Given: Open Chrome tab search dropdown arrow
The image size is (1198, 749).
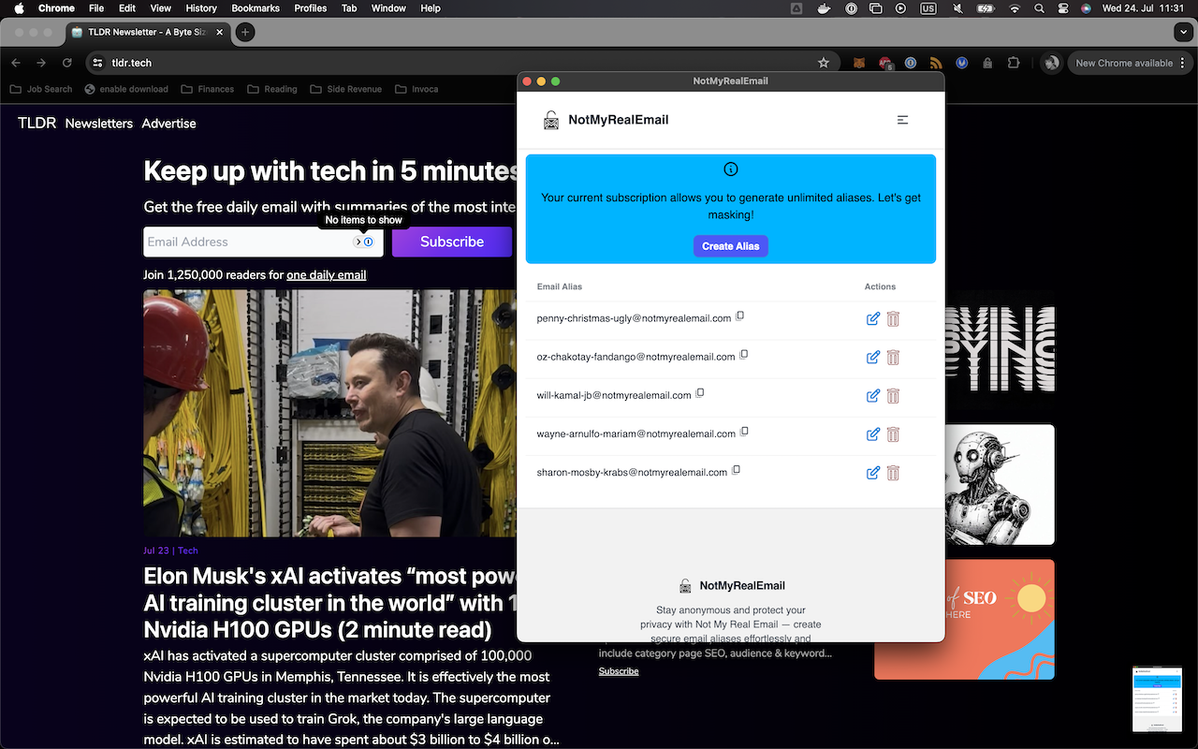Looking at the screenshot, I should (x=1183, y=32).
